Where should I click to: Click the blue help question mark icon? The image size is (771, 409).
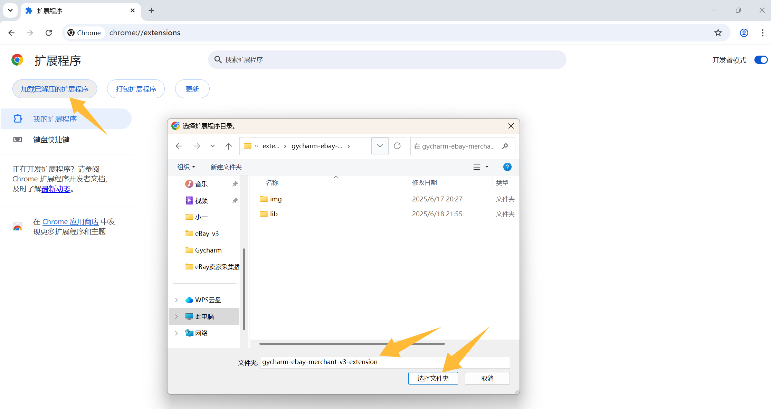tap(507, 167)
